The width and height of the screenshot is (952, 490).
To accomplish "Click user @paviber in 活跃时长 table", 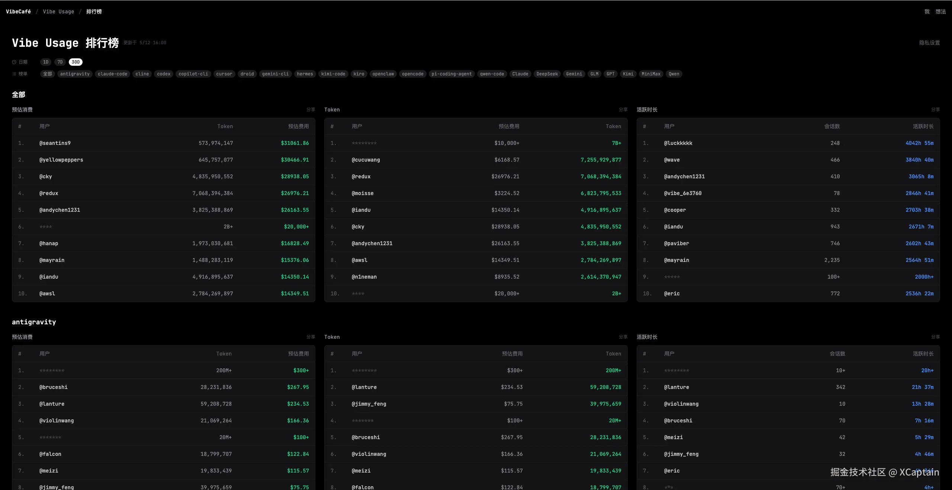I will coord(676,243).
